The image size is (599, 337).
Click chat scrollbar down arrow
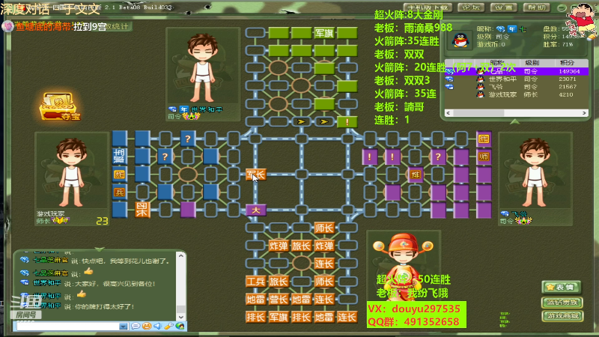click(181, 317)
